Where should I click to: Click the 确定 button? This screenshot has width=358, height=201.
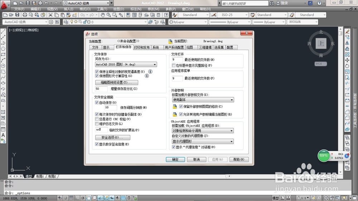(175, 160)
